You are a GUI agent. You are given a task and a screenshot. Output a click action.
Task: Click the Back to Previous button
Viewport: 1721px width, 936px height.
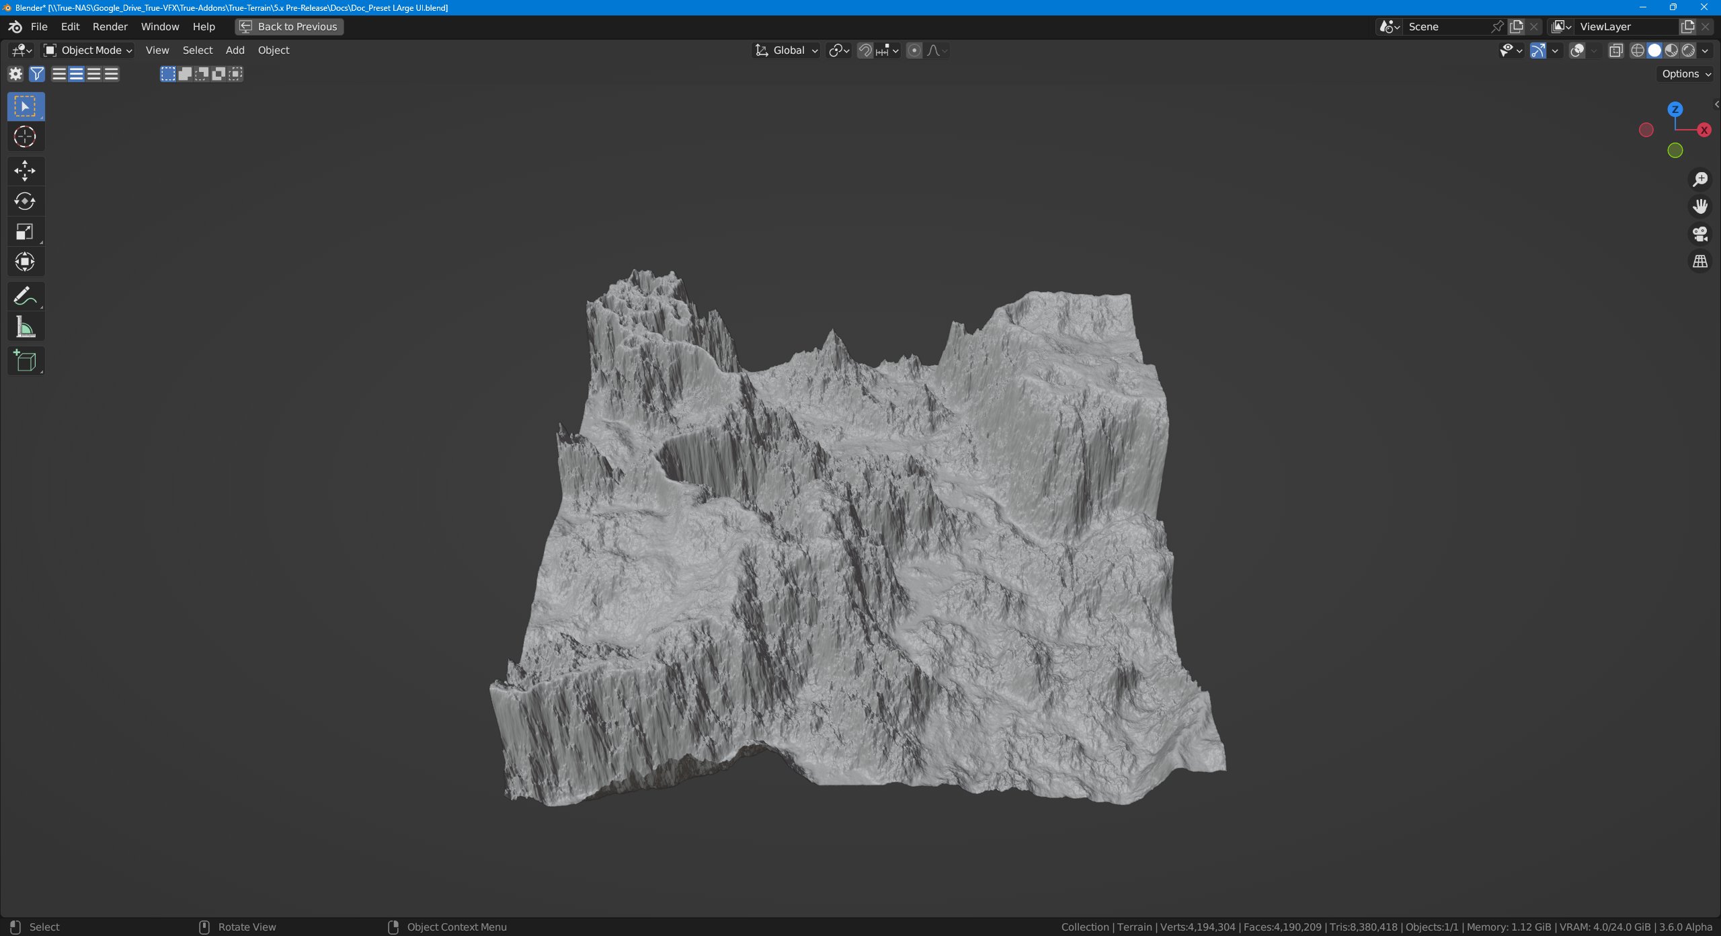[x=290, y=26]
